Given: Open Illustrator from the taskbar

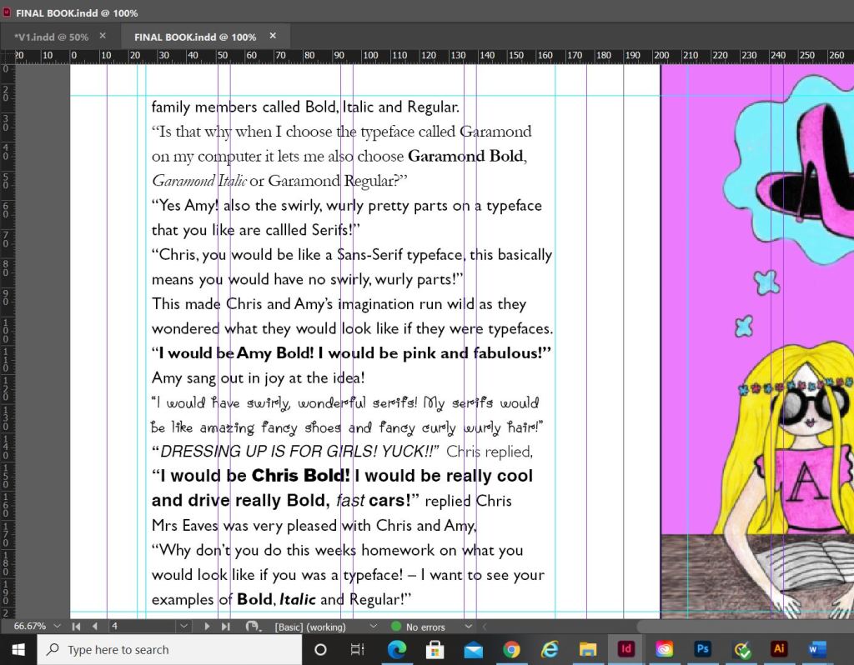Looking at the screenshot, I should pos(780,649).
